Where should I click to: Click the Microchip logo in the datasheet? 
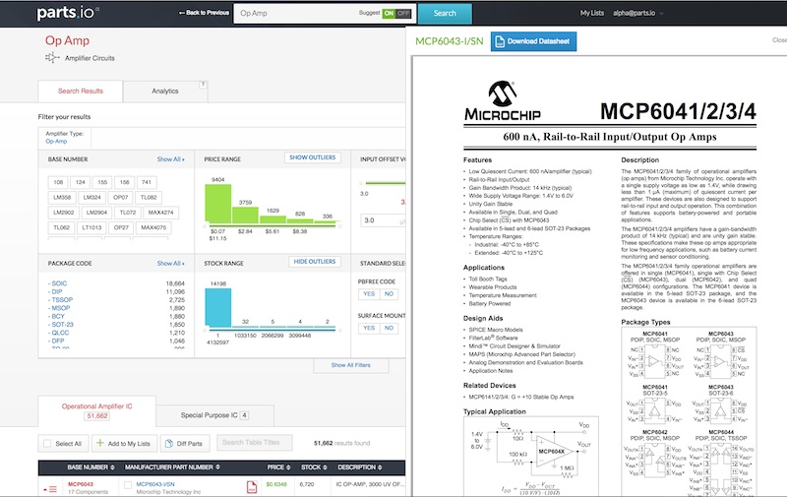click(503, 101)
